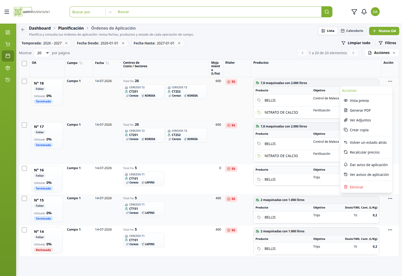This screenshot has width=402, height=276.
Task: Sort by the Campo column
Action: pyautogui.click(x=81, y=63)
